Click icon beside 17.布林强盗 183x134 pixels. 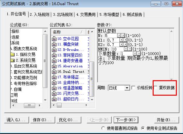(x=54, y=77)
